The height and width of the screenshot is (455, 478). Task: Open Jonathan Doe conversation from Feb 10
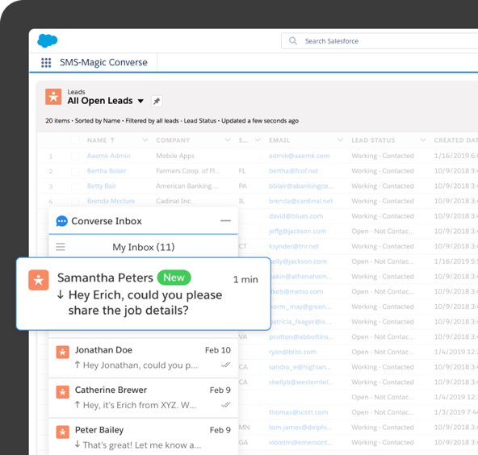point(143,357)
